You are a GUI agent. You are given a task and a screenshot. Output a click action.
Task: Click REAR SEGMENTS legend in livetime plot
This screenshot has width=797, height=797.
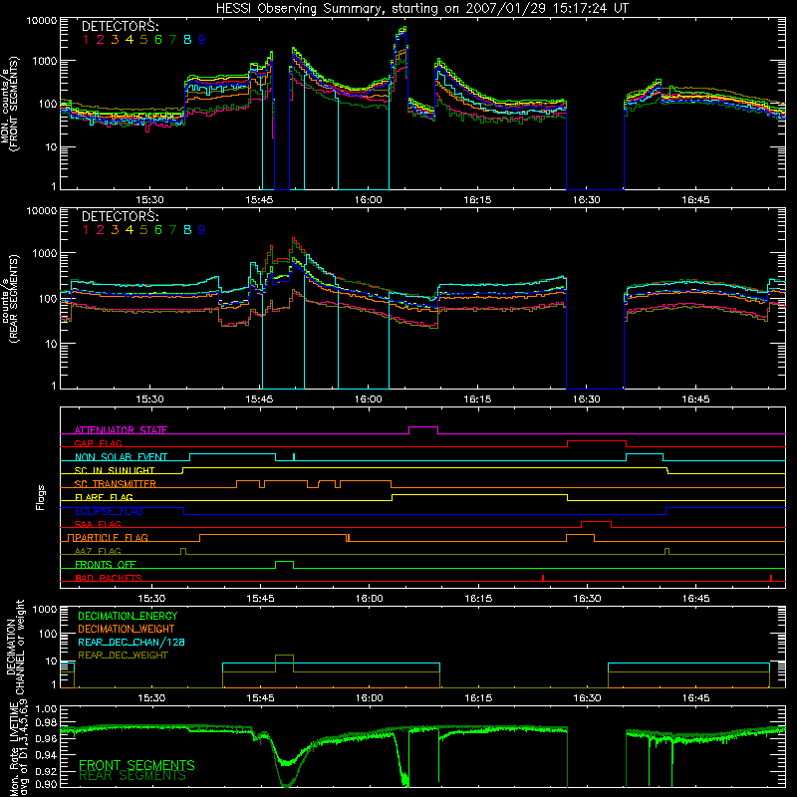133,776
